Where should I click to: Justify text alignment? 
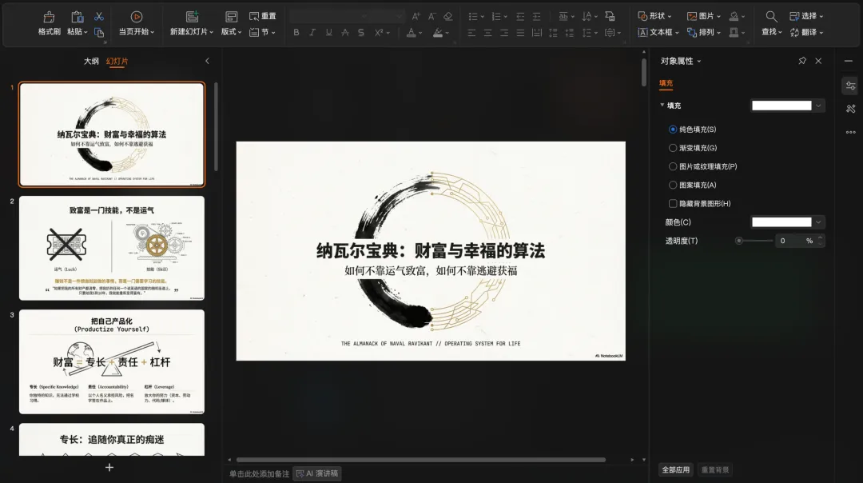point(520,33)
